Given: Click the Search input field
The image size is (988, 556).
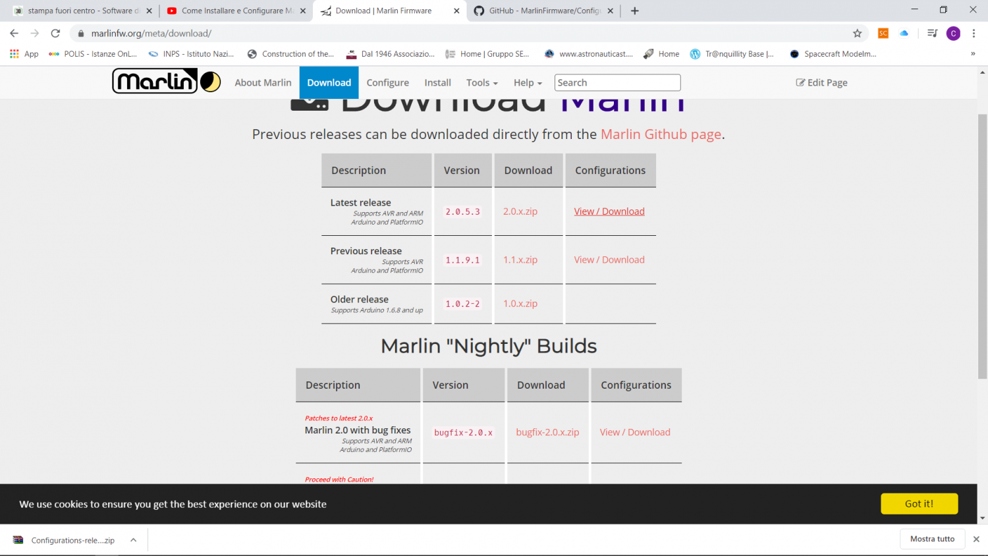Looking at the screenshot, I should [617, 82].
